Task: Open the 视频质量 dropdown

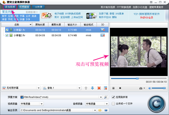Action: [32, 104]
